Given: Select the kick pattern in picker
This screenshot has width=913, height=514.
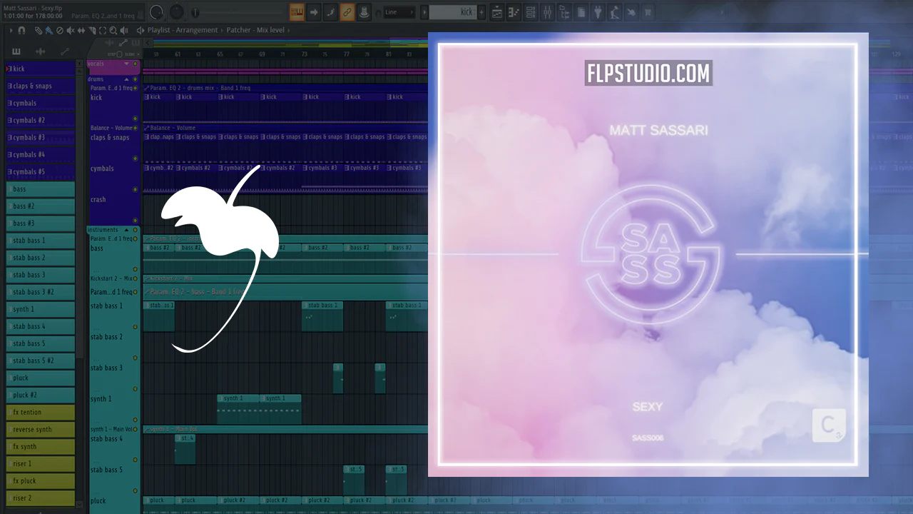Looking at the screenshot, I should [x=40, y=69].
